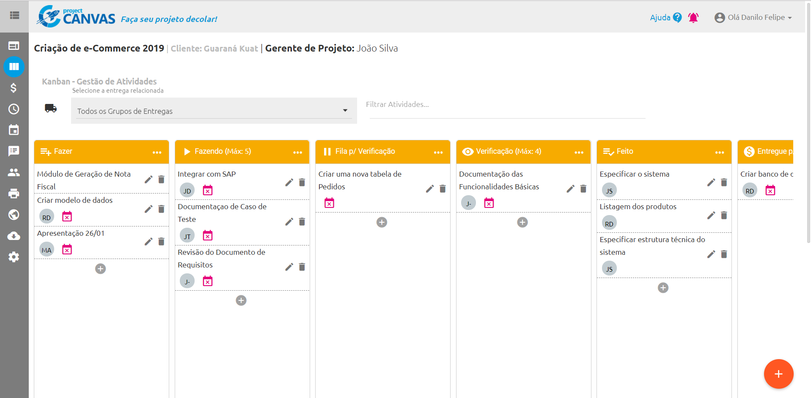Viewport: 811px width, 398px height.
Task: Open Fazer column options menu
Action: 157,152
